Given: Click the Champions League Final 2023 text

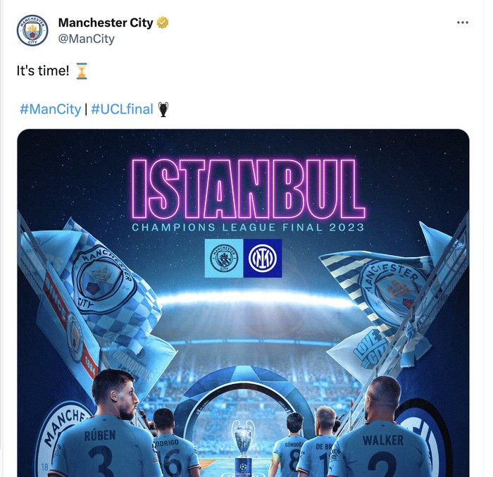Looking at the screenshot, I should click(x=248, y=227).
